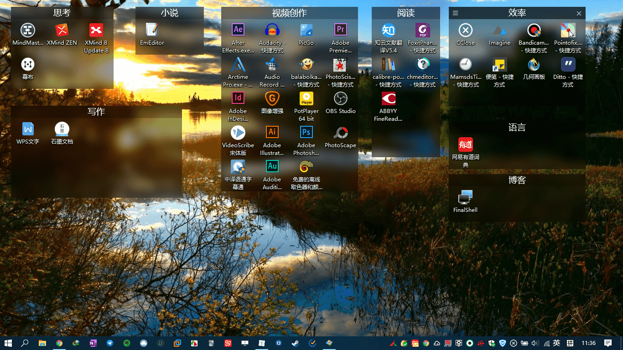Screen dimensions: 623x350
Task: Click the 思考 fence title bar
Action: point(62,13)
